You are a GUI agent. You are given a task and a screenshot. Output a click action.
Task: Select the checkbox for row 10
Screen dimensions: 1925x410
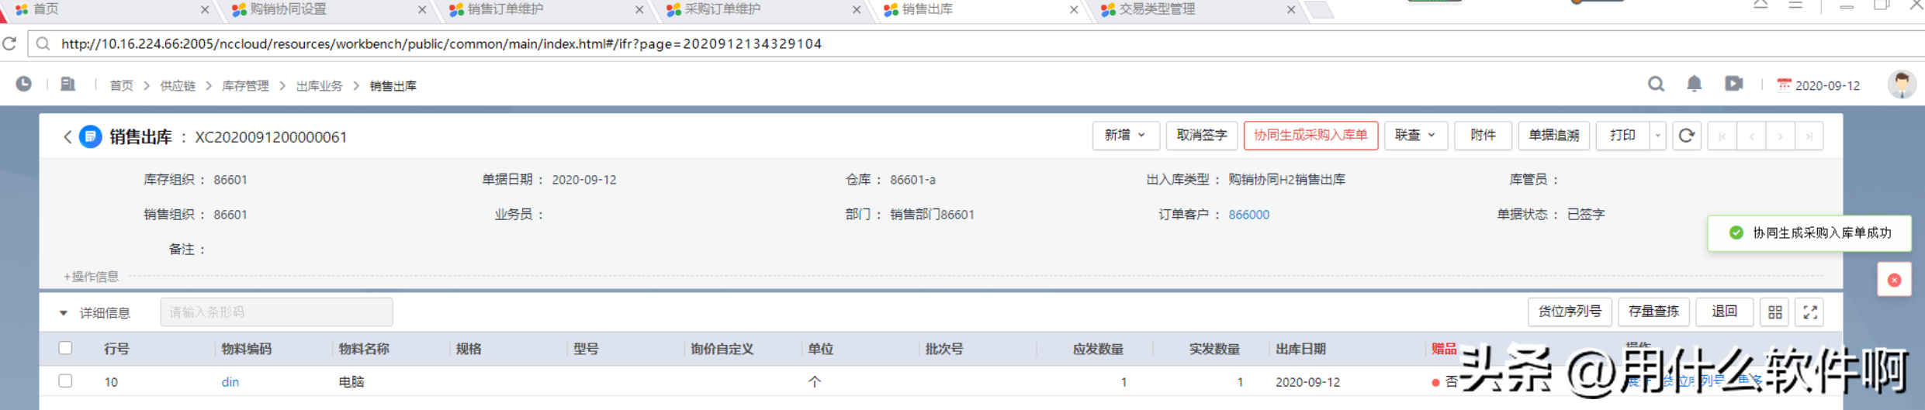tap(66, 381)
